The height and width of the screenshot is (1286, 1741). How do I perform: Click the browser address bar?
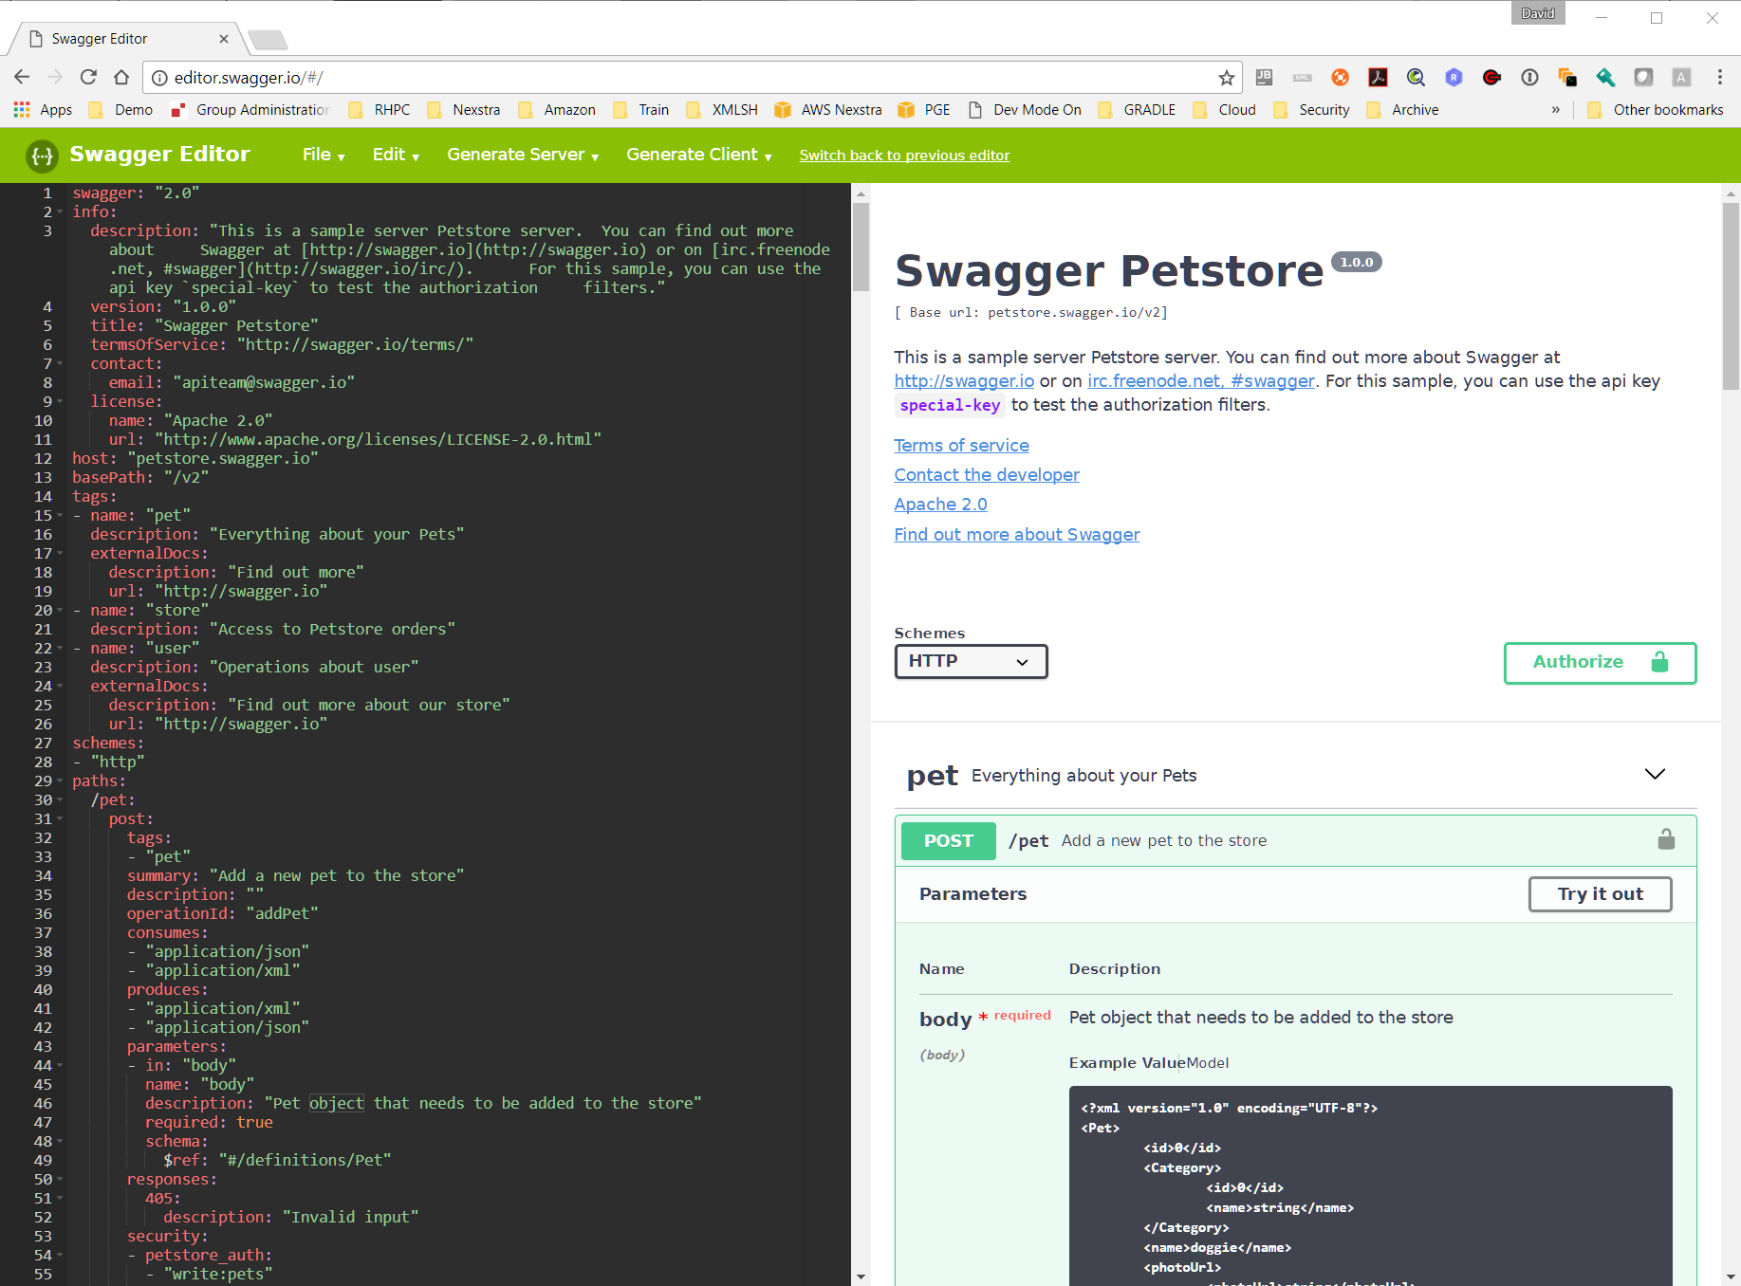pyautogui.click(x=693, y=78)
